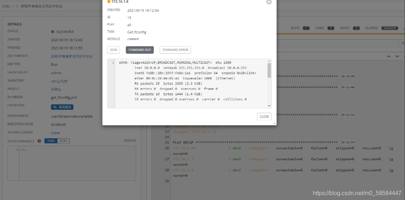Click the started time 2021/8/19 18:12:45
Viewport: 405px width, 200px height.
point(67,40)
